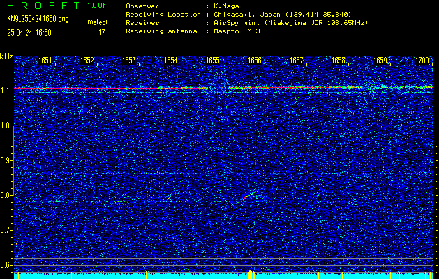439x279 pixels.
Task: Click the meteor count value 17
Action: coord(102,33)
